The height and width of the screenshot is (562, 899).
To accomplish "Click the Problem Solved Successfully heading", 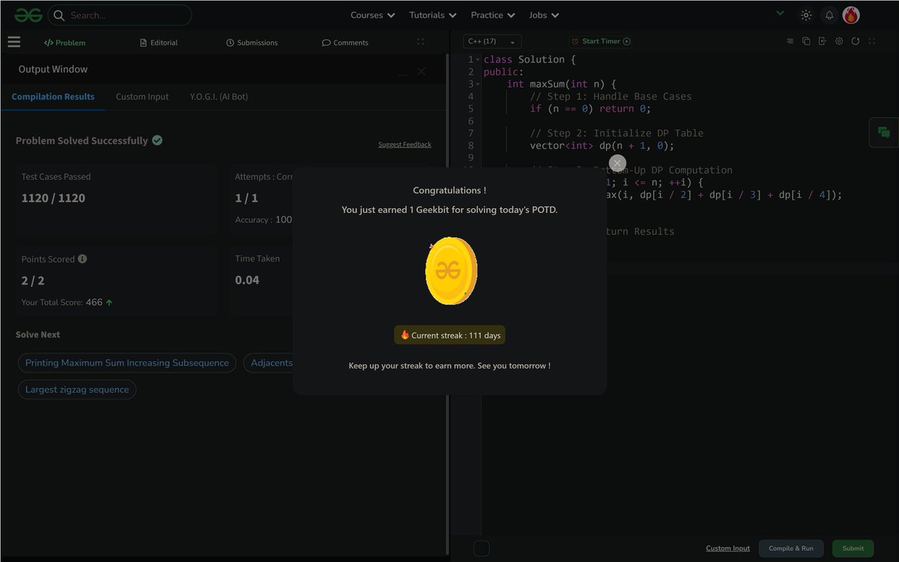I will [x=82, y=141].
